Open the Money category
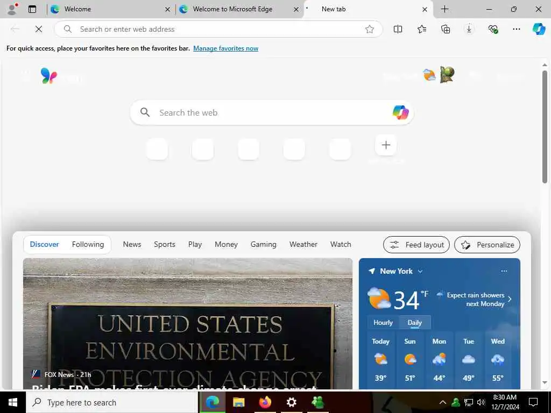 pos(227,245)
